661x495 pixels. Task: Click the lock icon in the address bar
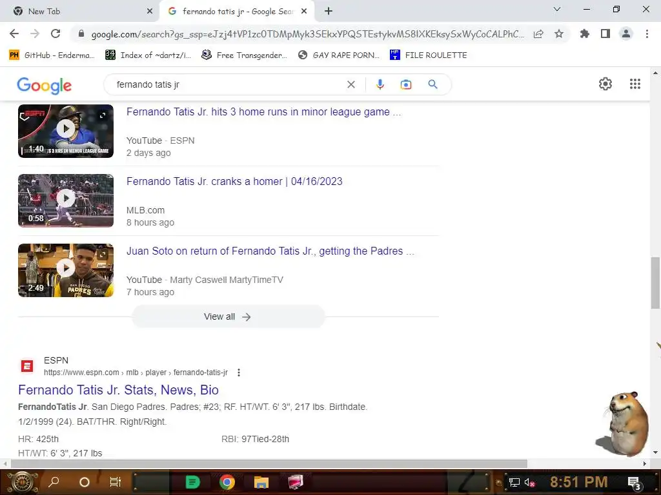(x=81, y=34)
